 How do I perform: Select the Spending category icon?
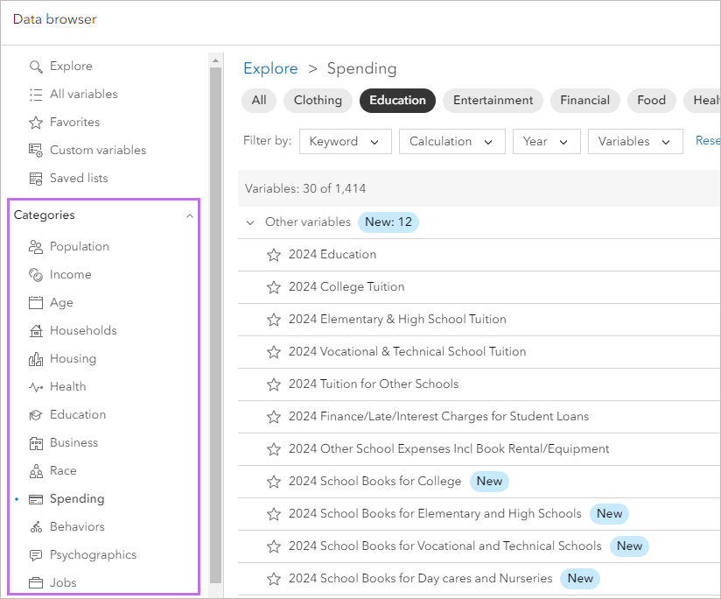click(x=35, y=498)
